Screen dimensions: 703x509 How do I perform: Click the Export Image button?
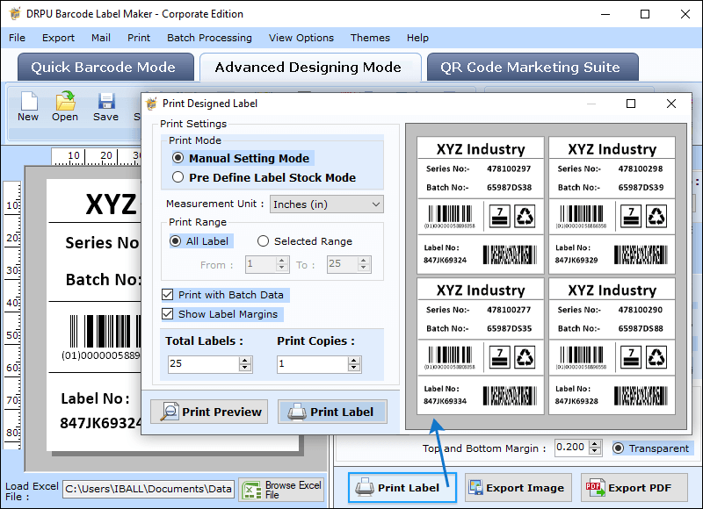pyautogui.click(x=518, y=488)
